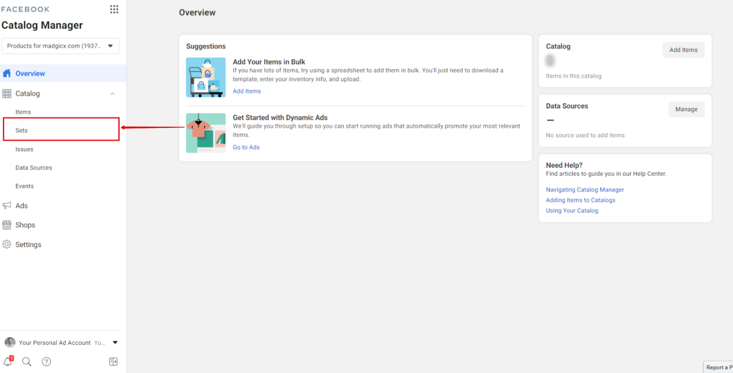The width and height of the screenshot is (733, 373).
Task: Open the Events submenu entry
Action: click(25, 186)
